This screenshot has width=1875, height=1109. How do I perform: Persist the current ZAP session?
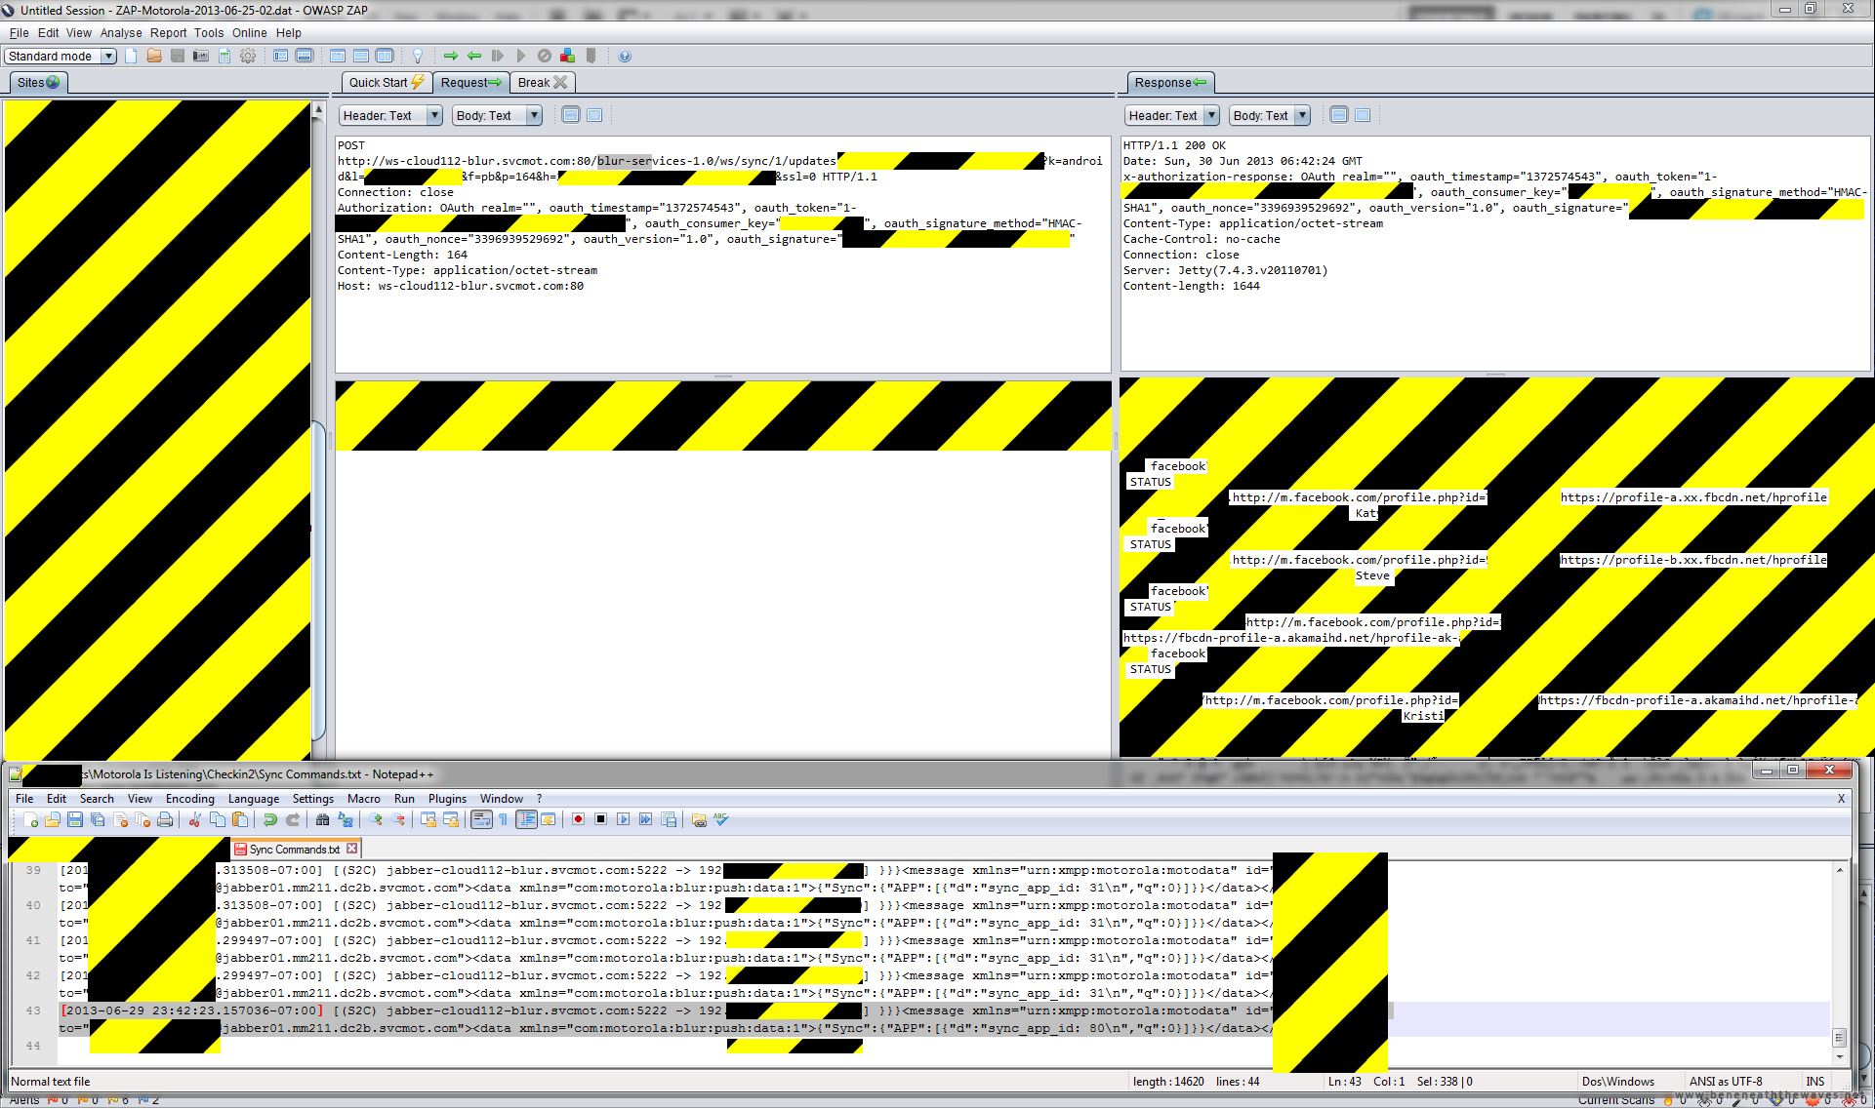tap(178, 56)
